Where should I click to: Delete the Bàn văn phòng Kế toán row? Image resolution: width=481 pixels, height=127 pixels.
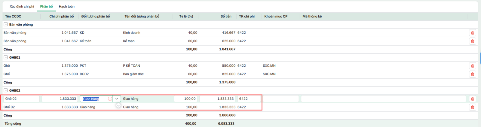pos(472,41)
